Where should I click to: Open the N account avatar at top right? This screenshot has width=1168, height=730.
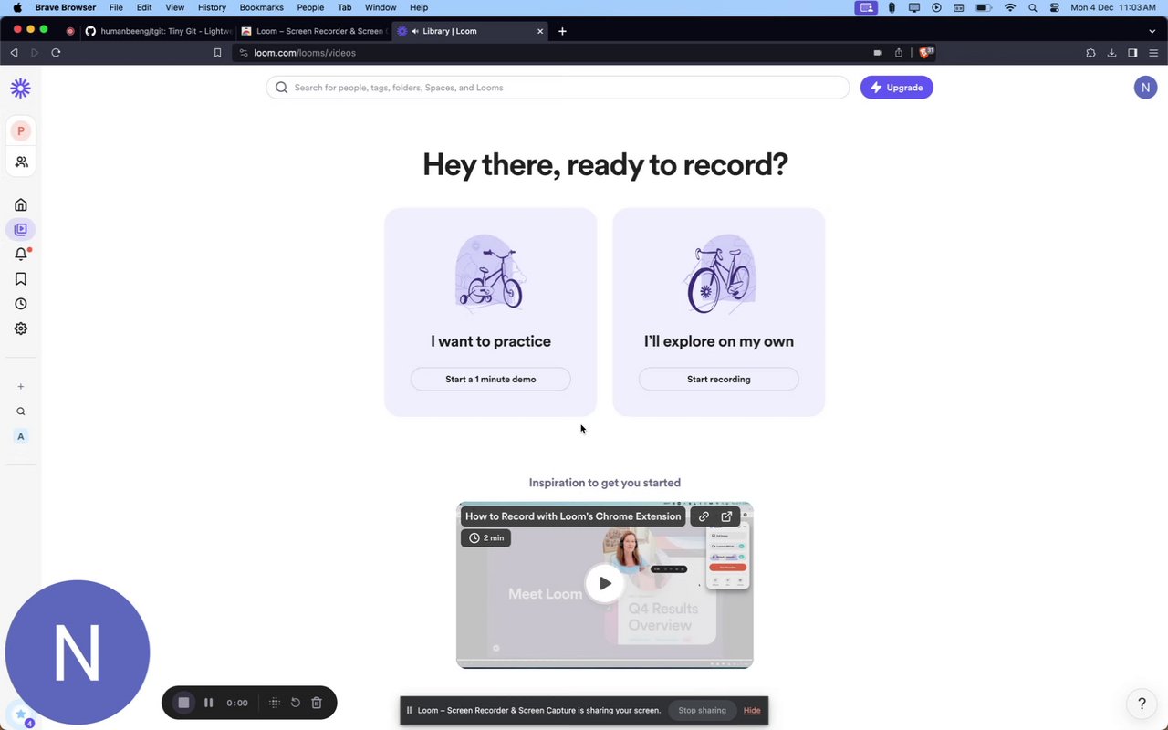[1145, 88]
